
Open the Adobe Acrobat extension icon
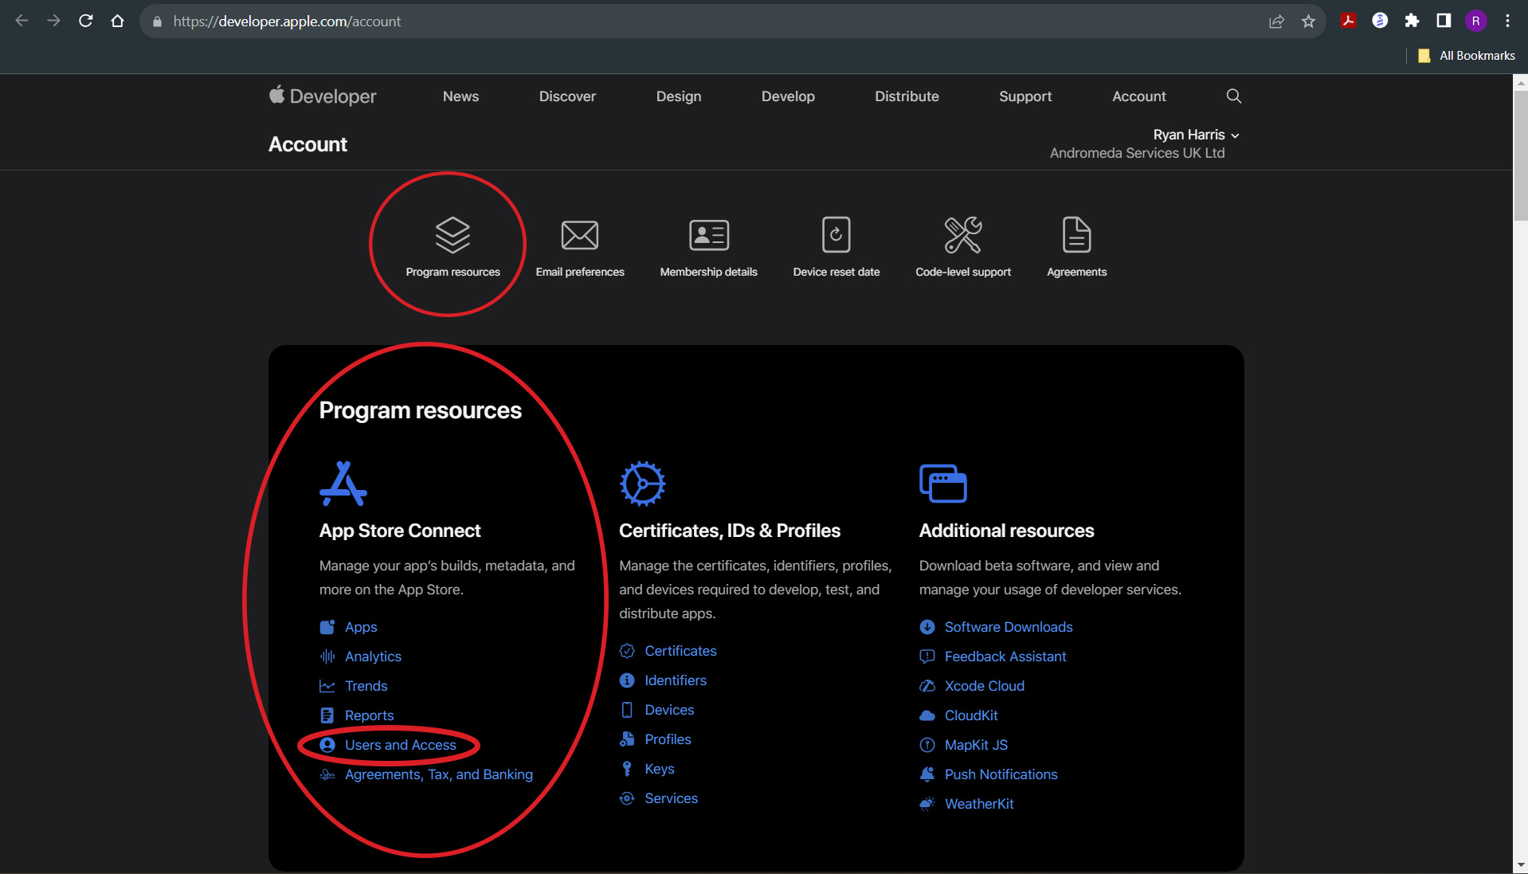click(x=1348, y=21)
